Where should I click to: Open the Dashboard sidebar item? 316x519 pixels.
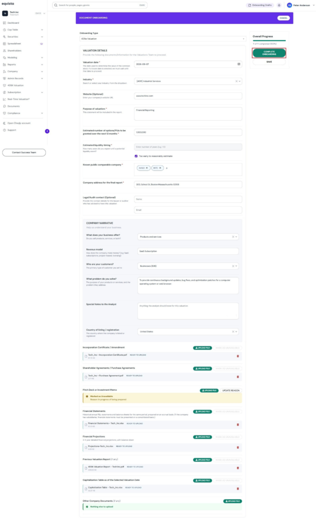13,23
